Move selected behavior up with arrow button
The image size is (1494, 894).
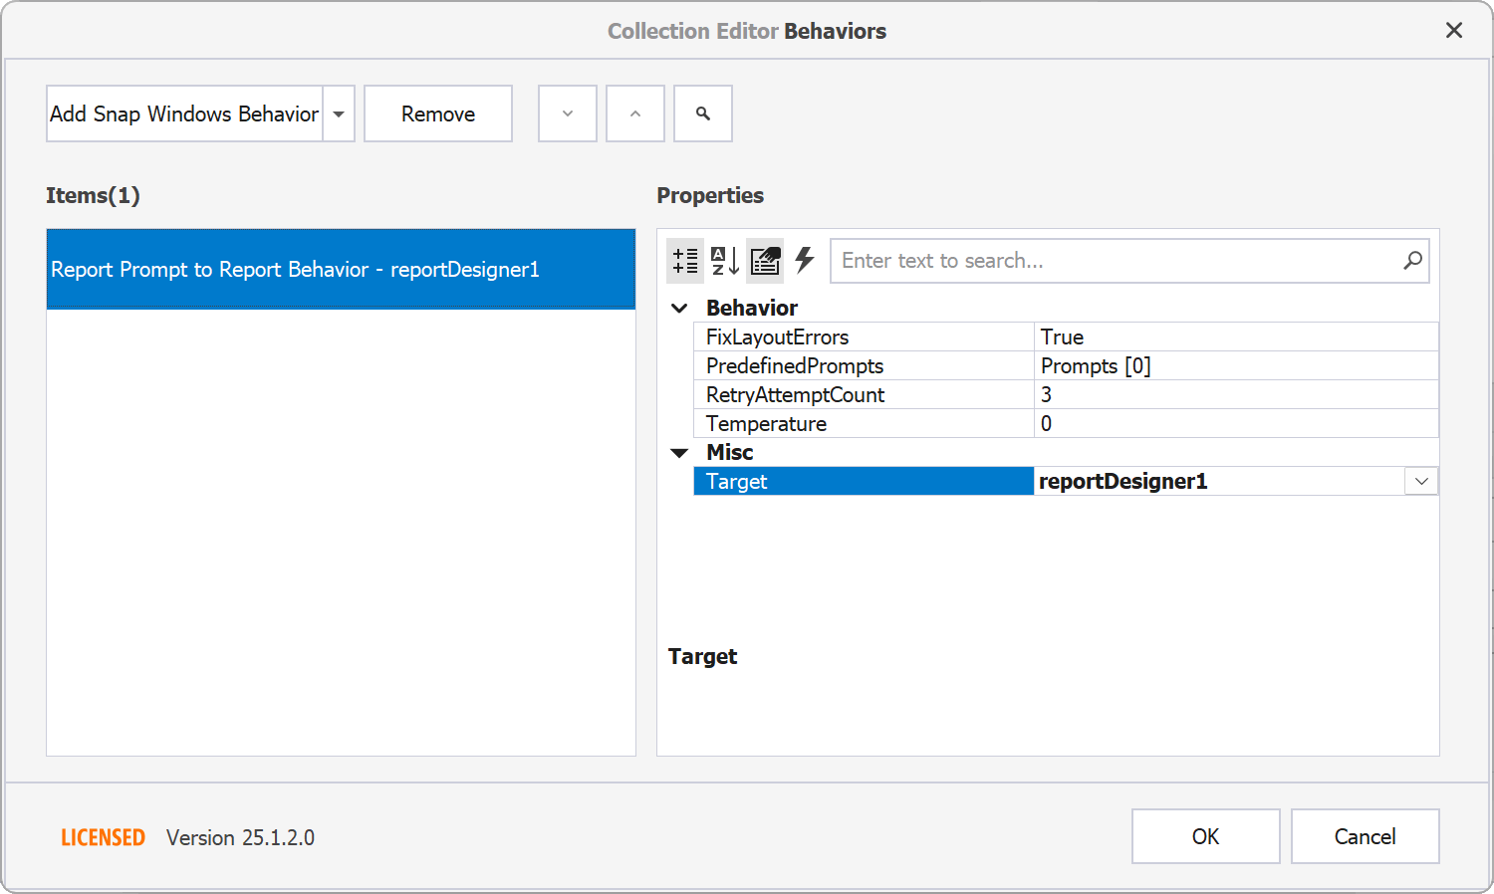click(x=634, y=113)
